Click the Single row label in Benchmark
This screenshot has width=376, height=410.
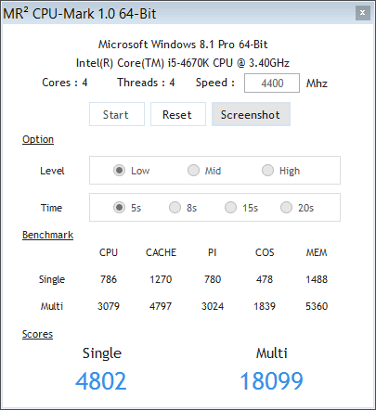[52, 280]
